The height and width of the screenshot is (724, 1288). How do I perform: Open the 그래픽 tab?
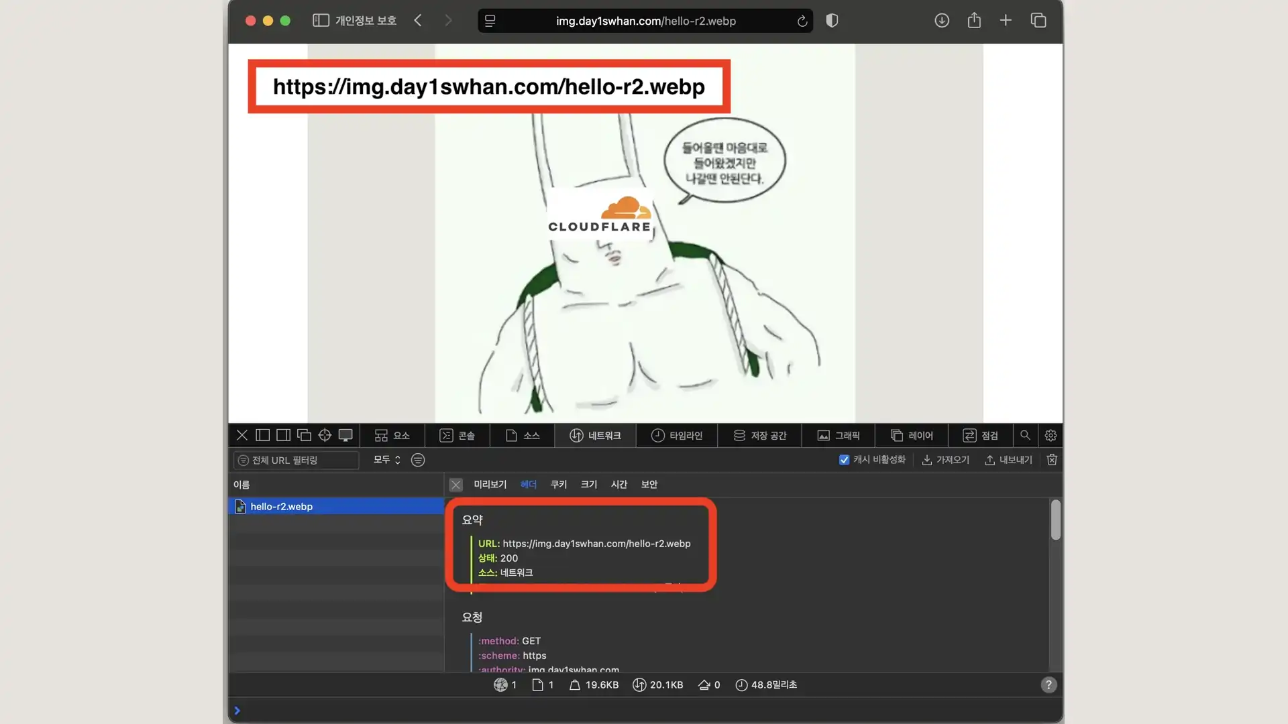tap(838, 436)
